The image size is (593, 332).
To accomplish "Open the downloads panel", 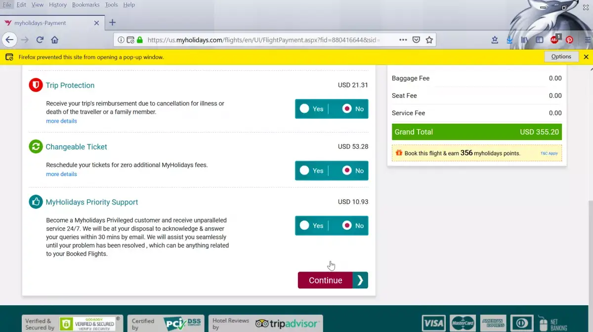I will [x=509, y=40].
